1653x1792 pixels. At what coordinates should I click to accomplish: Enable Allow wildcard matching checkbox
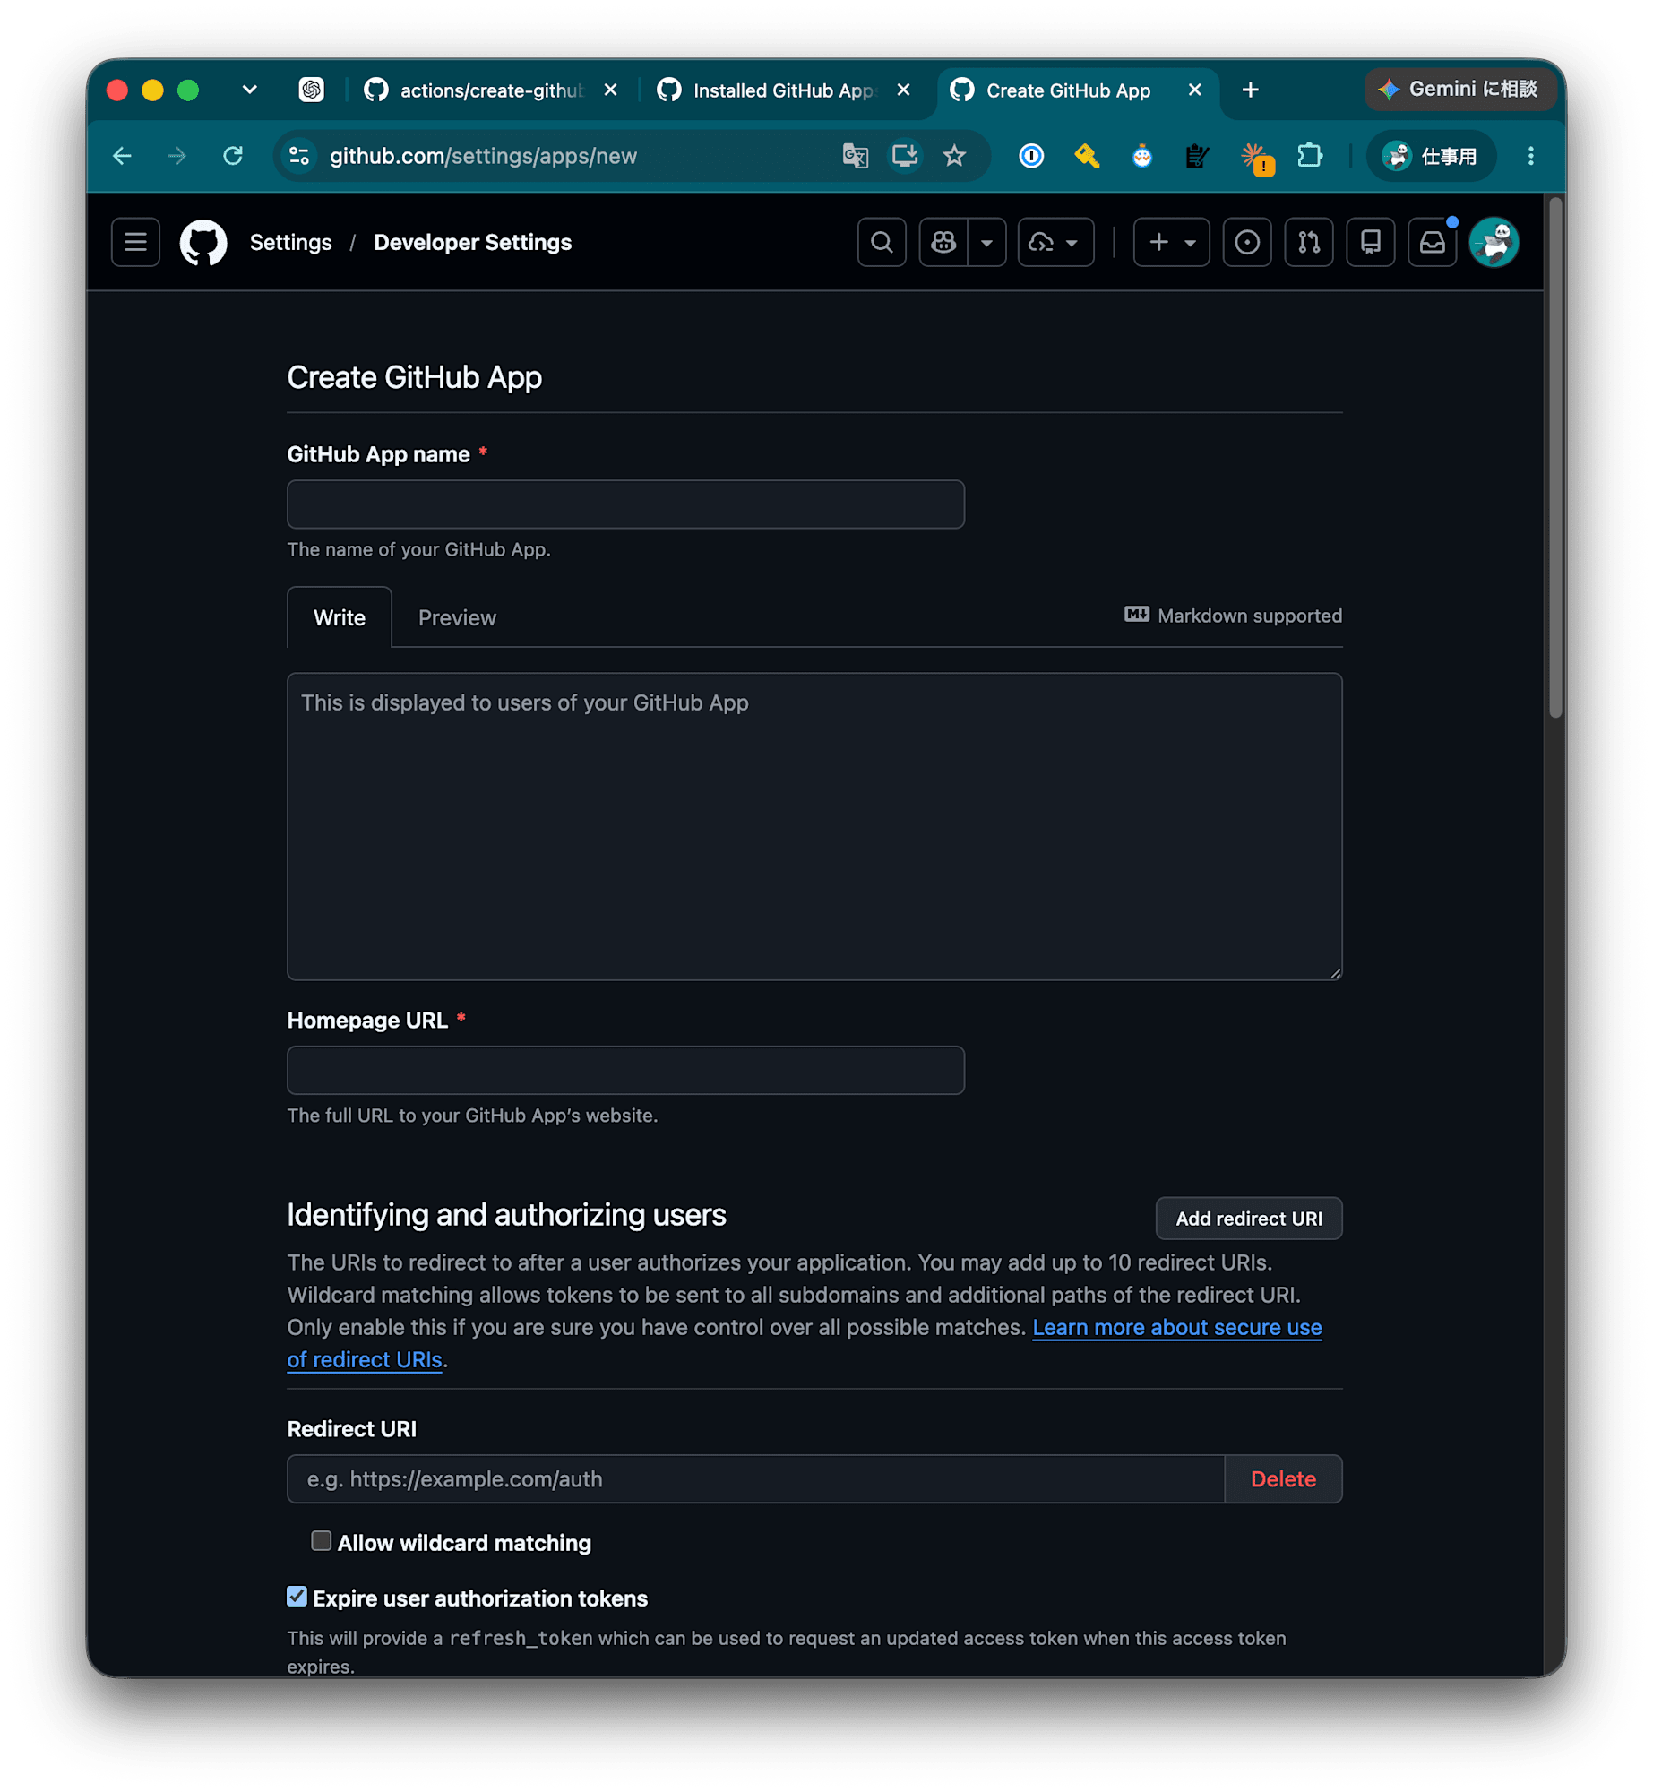321,1539
